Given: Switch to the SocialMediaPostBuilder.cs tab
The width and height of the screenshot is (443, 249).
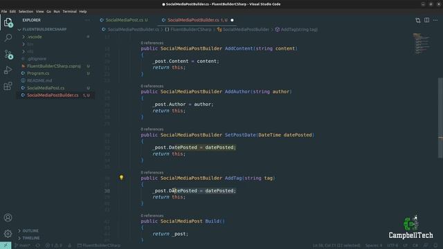Looking at the screenshot, I should (x=197, y=20).
